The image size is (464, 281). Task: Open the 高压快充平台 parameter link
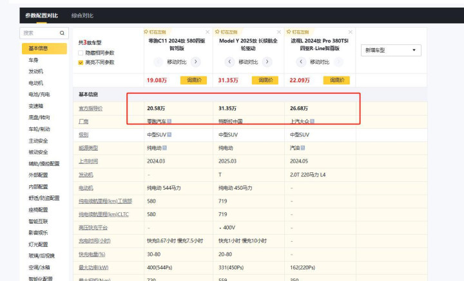point(93,228)
